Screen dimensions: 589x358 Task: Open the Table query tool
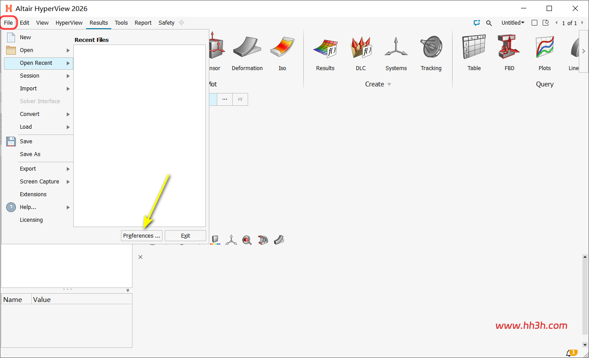point(474,53)
